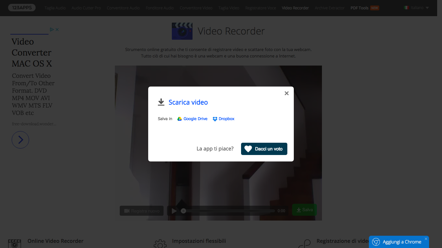Select Video Recorder nav item

coord(295,8)
